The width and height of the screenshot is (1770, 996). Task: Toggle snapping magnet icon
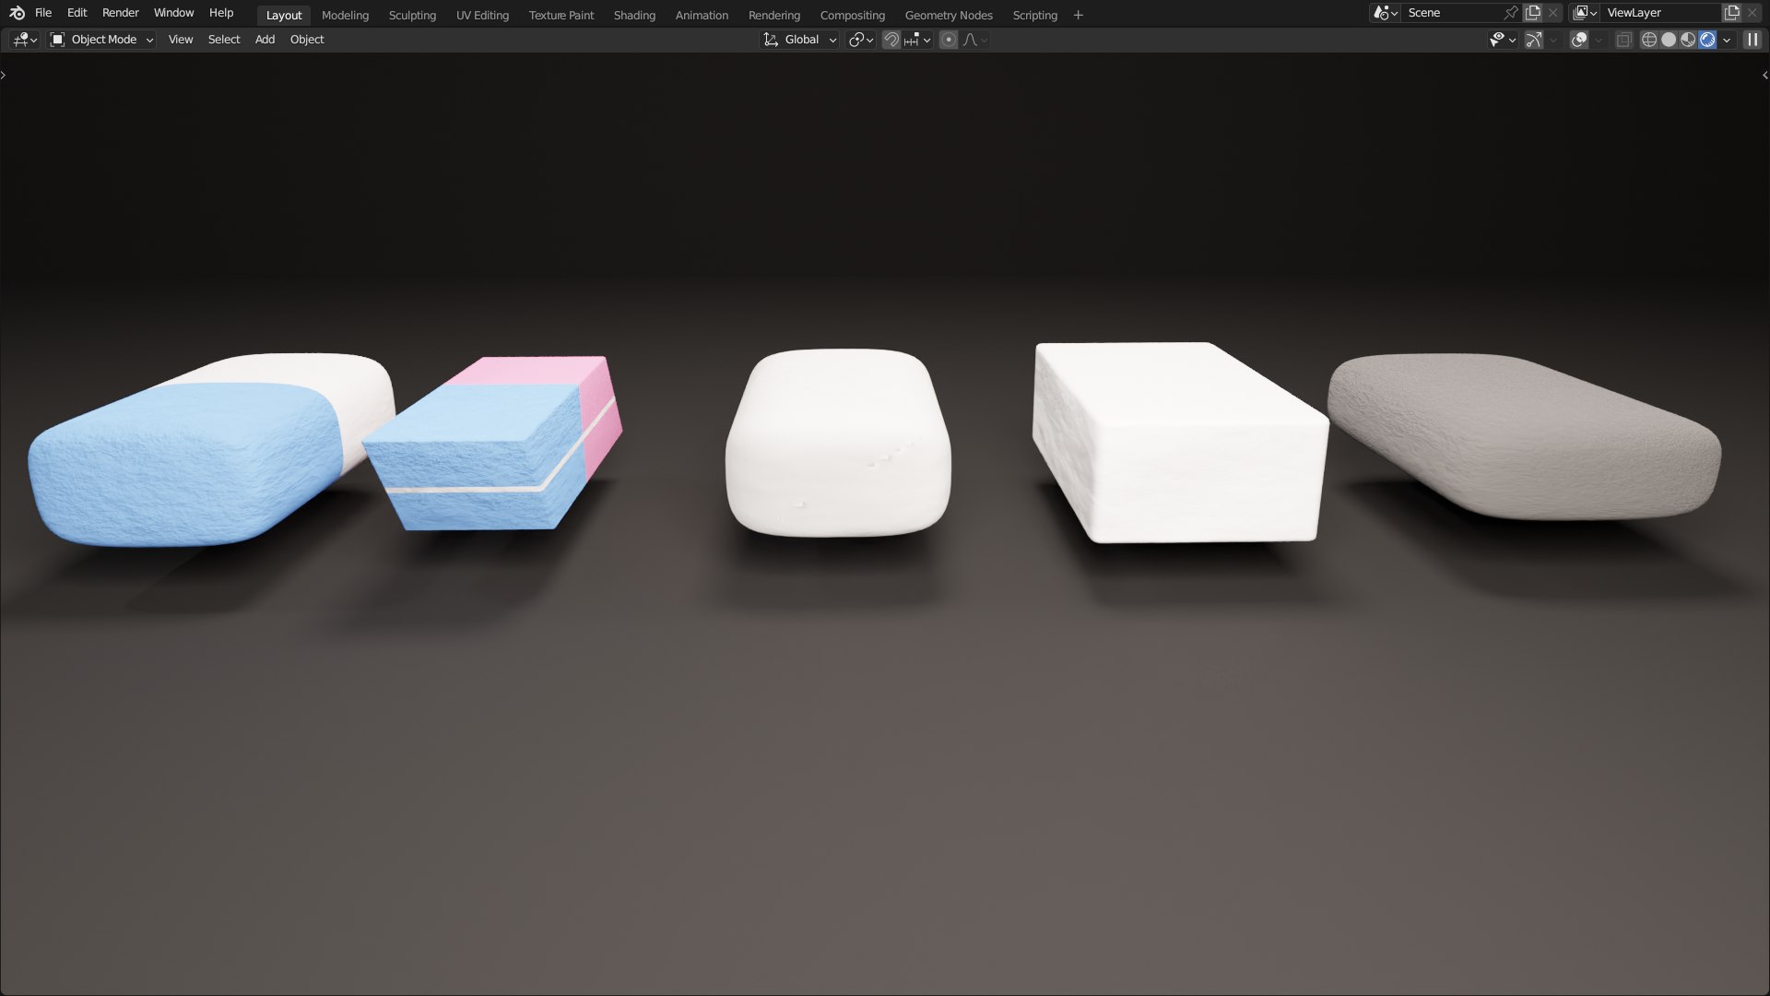[891, 40]
